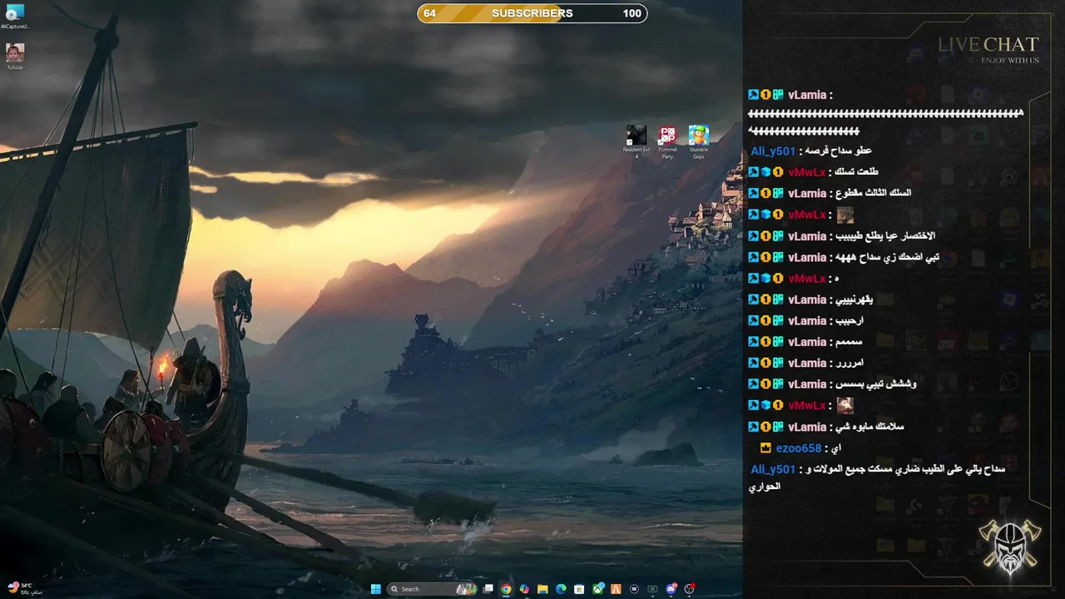The width and height of the screenshot is (1065, 599).
Task: Select the Stumble Guys desktop shortcut
Action: [x=698, y=141]
